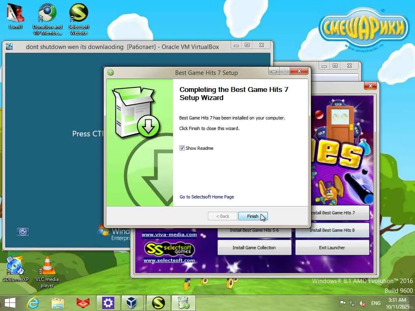Select the Setup Wizard completion heading

tap(234, 94)
